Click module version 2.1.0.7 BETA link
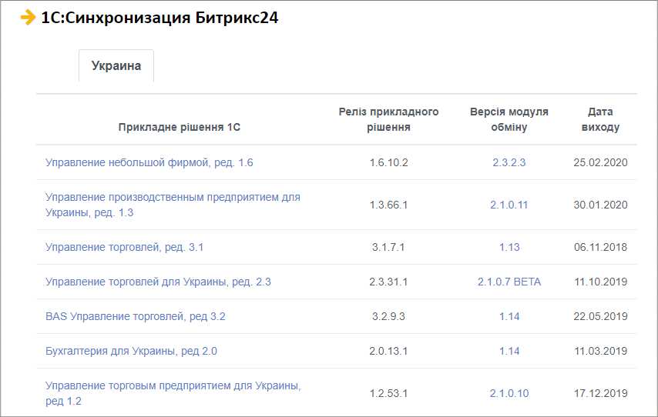658x417 pixels. point(509,282)
